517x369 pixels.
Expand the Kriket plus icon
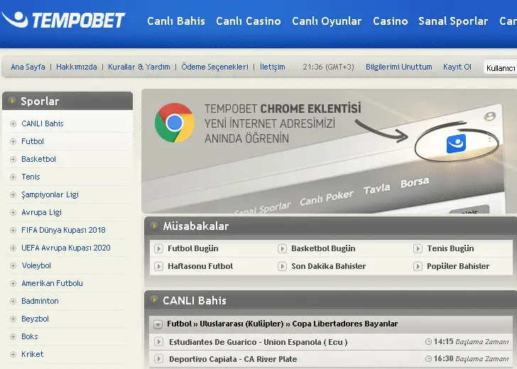pyautogui.click(x=13, y=355)
